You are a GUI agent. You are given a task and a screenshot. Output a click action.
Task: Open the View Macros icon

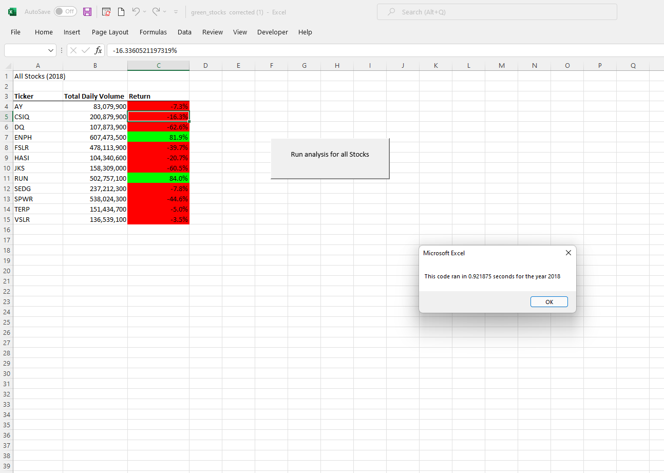tap(106, 11)
